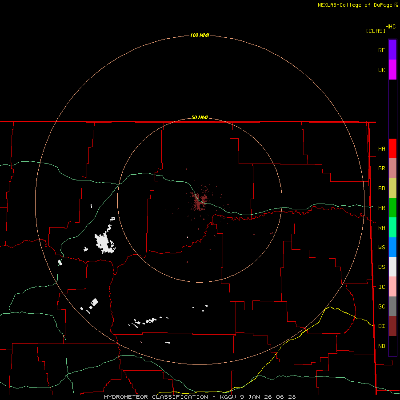400x400 pixels.
Task: Select the GR legend color block
Action: coord(392,168)
